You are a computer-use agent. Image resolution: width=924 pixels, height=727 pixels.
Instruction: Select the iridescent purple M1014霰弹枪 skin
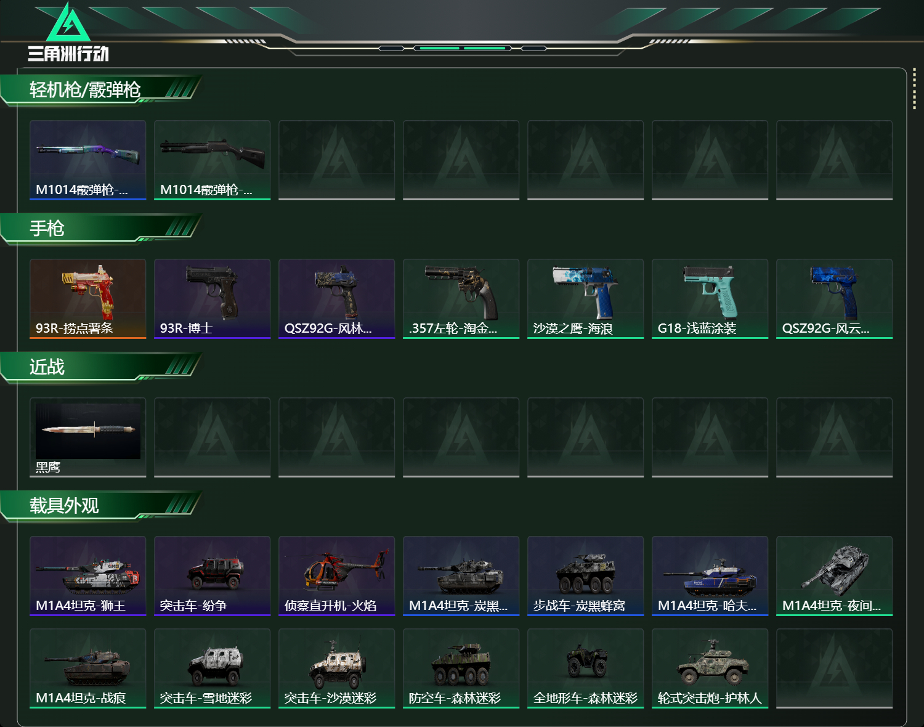click(88, 160)
